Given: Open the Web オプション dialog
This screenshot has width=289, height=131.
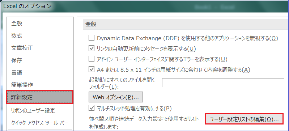Looking at the screenshot, I should tap(116, 97).
